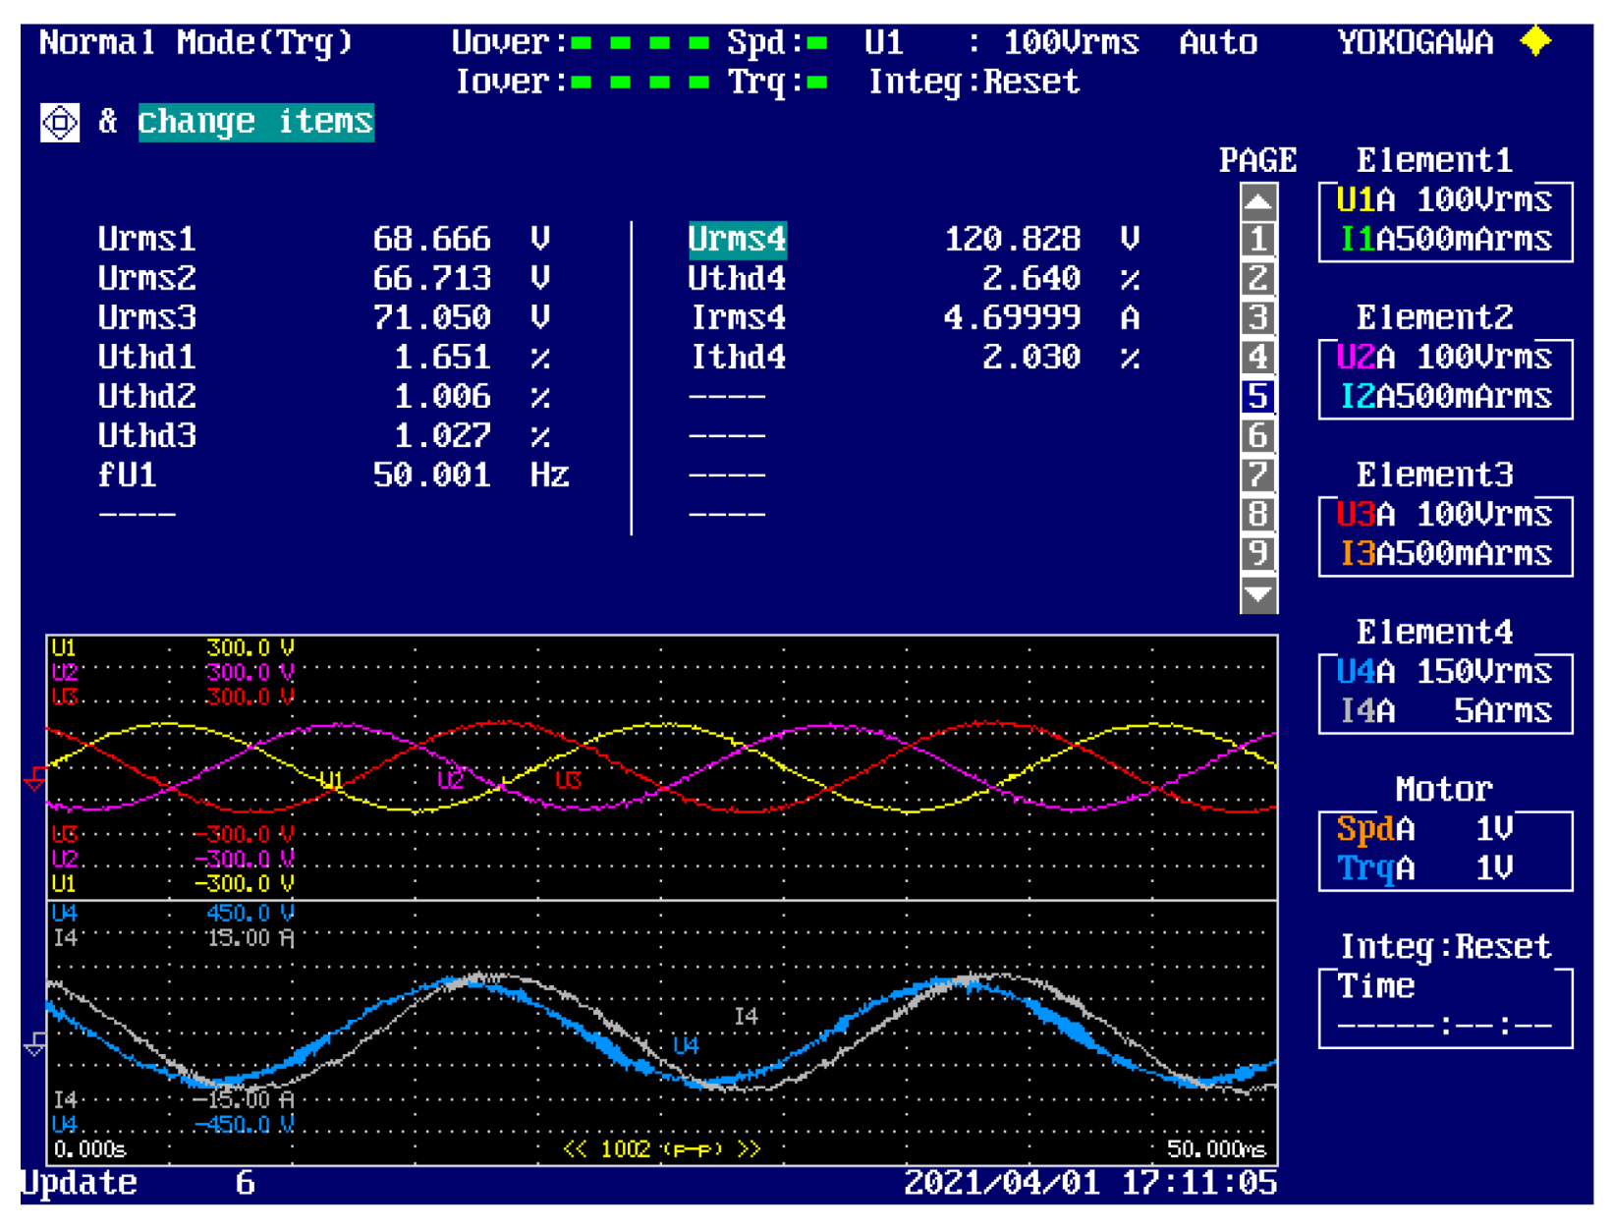
Task: Click the red U3 waveform label
Action: (568, 781)
